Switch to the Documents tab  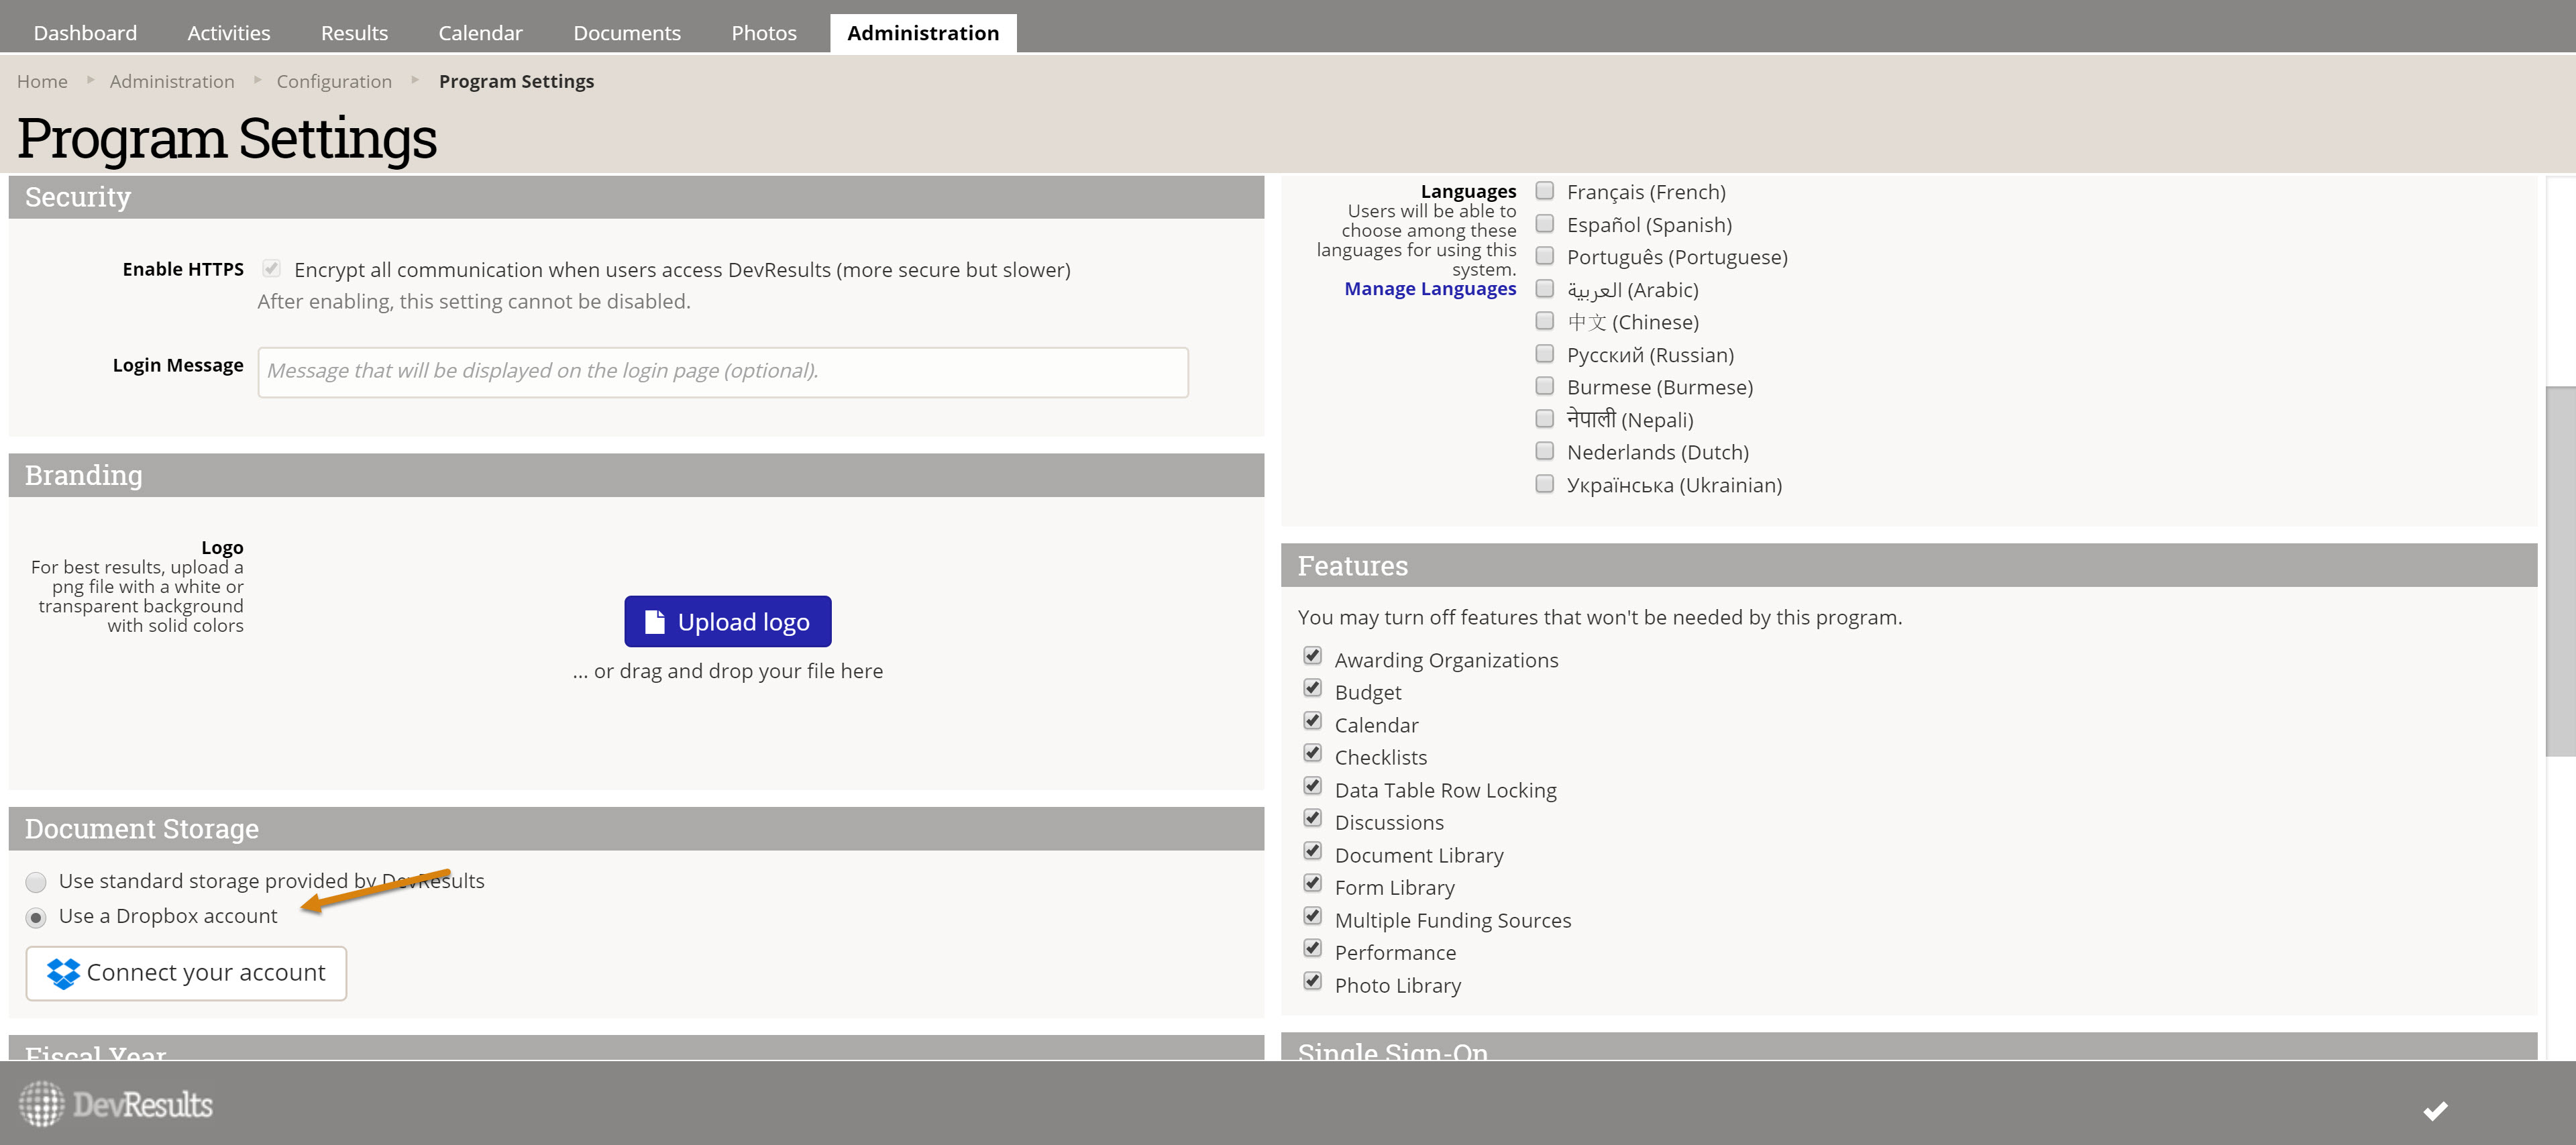click(626, 33)
